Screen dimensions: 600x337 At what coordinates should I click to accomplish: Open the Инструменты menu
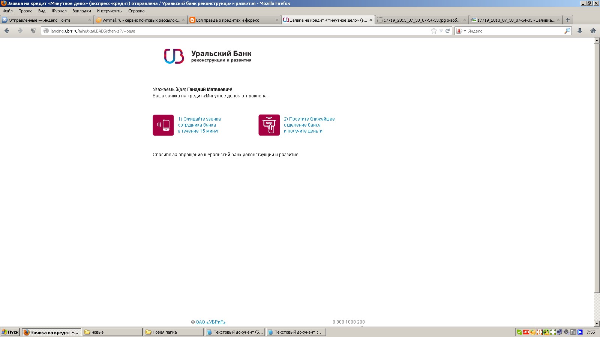tap(109, 11)
